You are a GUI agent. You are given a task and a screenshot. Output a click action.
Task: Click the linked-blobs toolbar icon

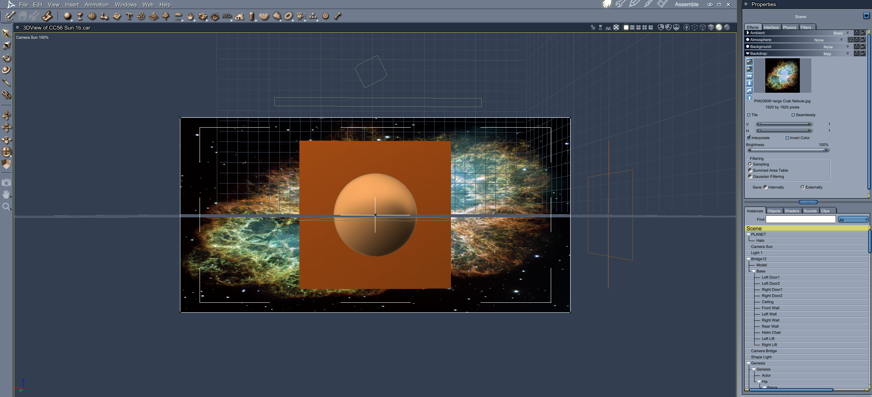[x=104, y=16]
